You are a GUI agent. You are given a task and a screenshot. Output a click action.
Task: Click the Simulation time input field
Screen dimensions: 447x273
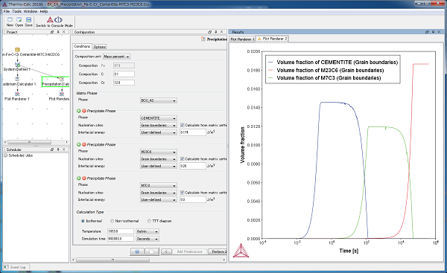(x=121, y=239)
